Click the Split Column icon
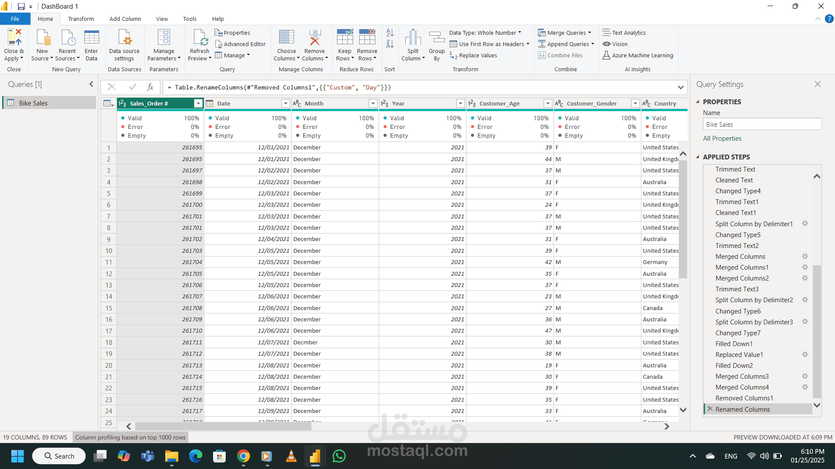This screenshot has width=835, height=469. coord(413,38)
